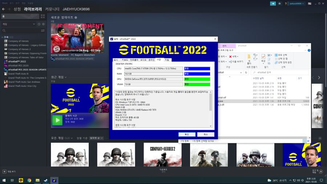
Task: Click the CPU blue rating bar
Action: (197, 69)
